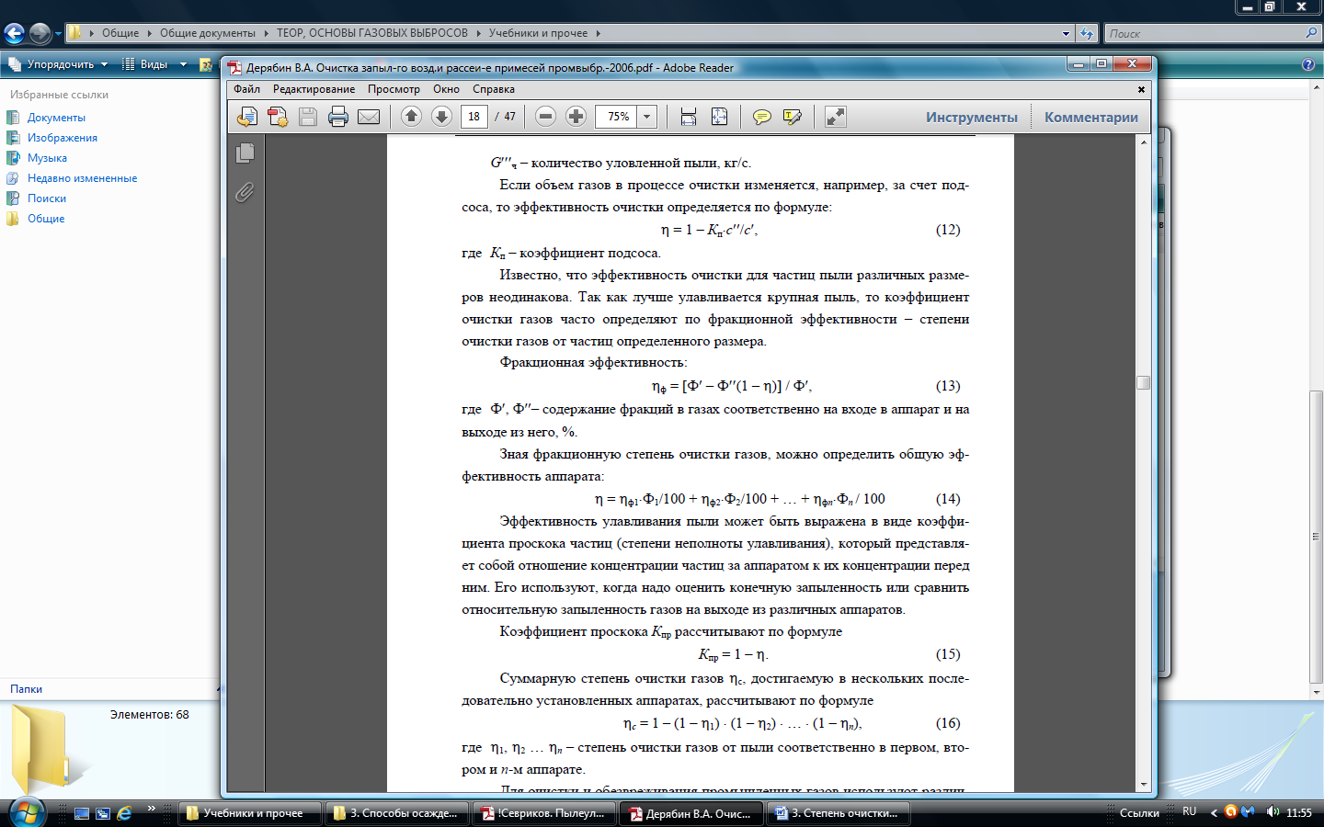This screenshot has width=1324, height=827.
Task: Open Музыка favorite link
Action: coord(47,158)
